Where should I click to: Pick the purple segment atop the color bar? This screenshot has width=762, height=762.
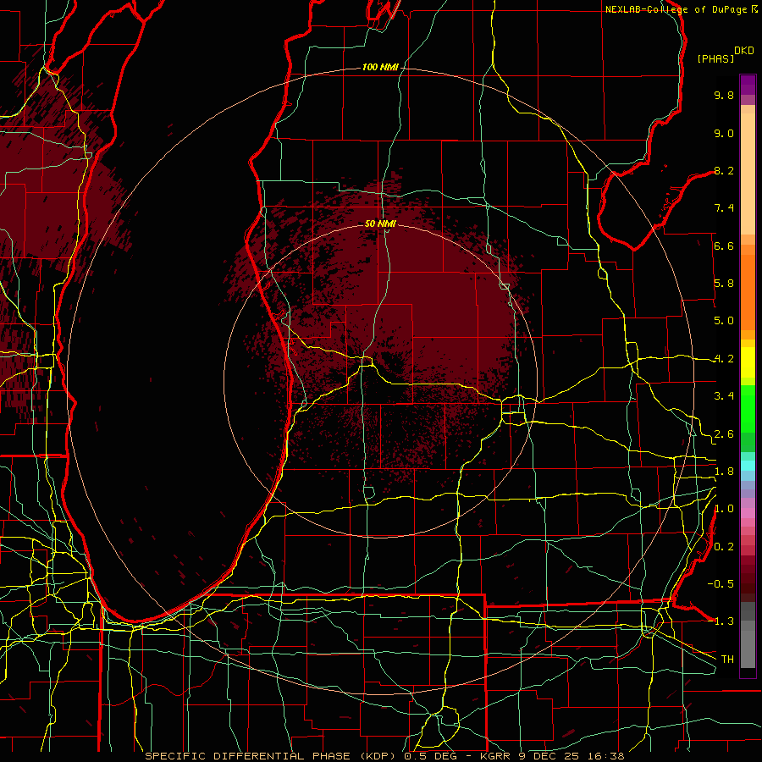coord(748,85)
